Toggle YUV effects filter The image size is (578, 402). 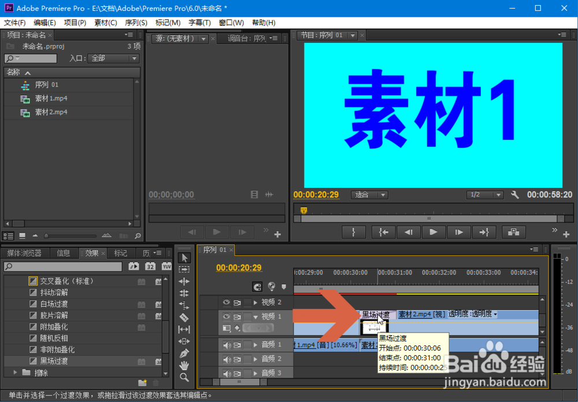[166, 266]
